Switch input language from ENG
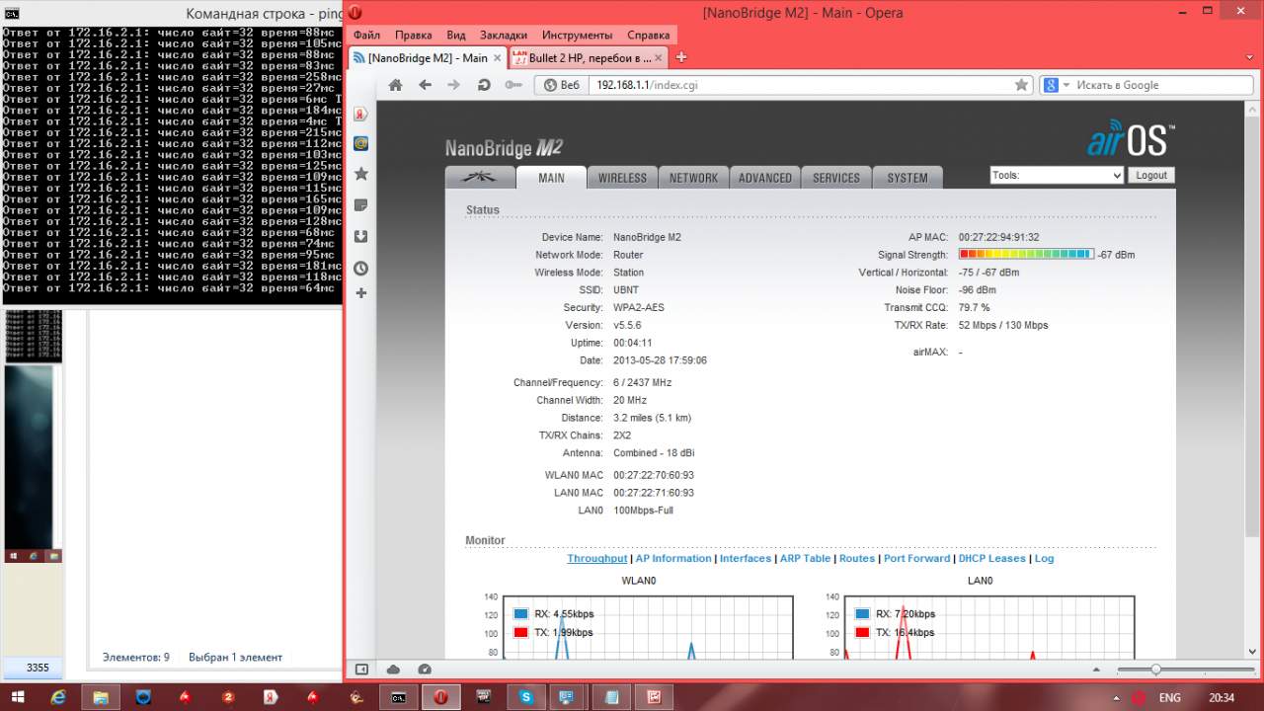Screen dimensions: 1264x711 (x=1169, y=697)
